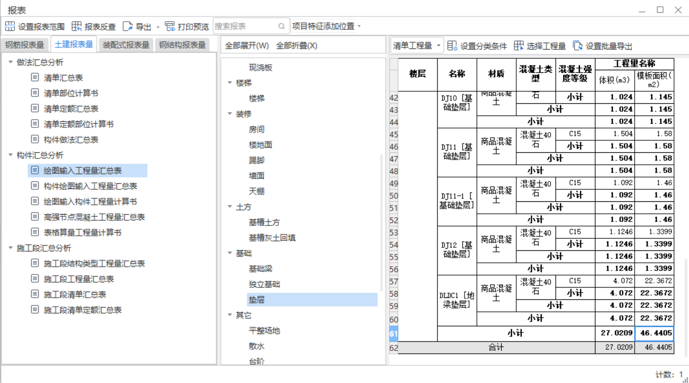Select 平整场地 under 其它
Screen dimensions: 689x383
pos(264,330)
